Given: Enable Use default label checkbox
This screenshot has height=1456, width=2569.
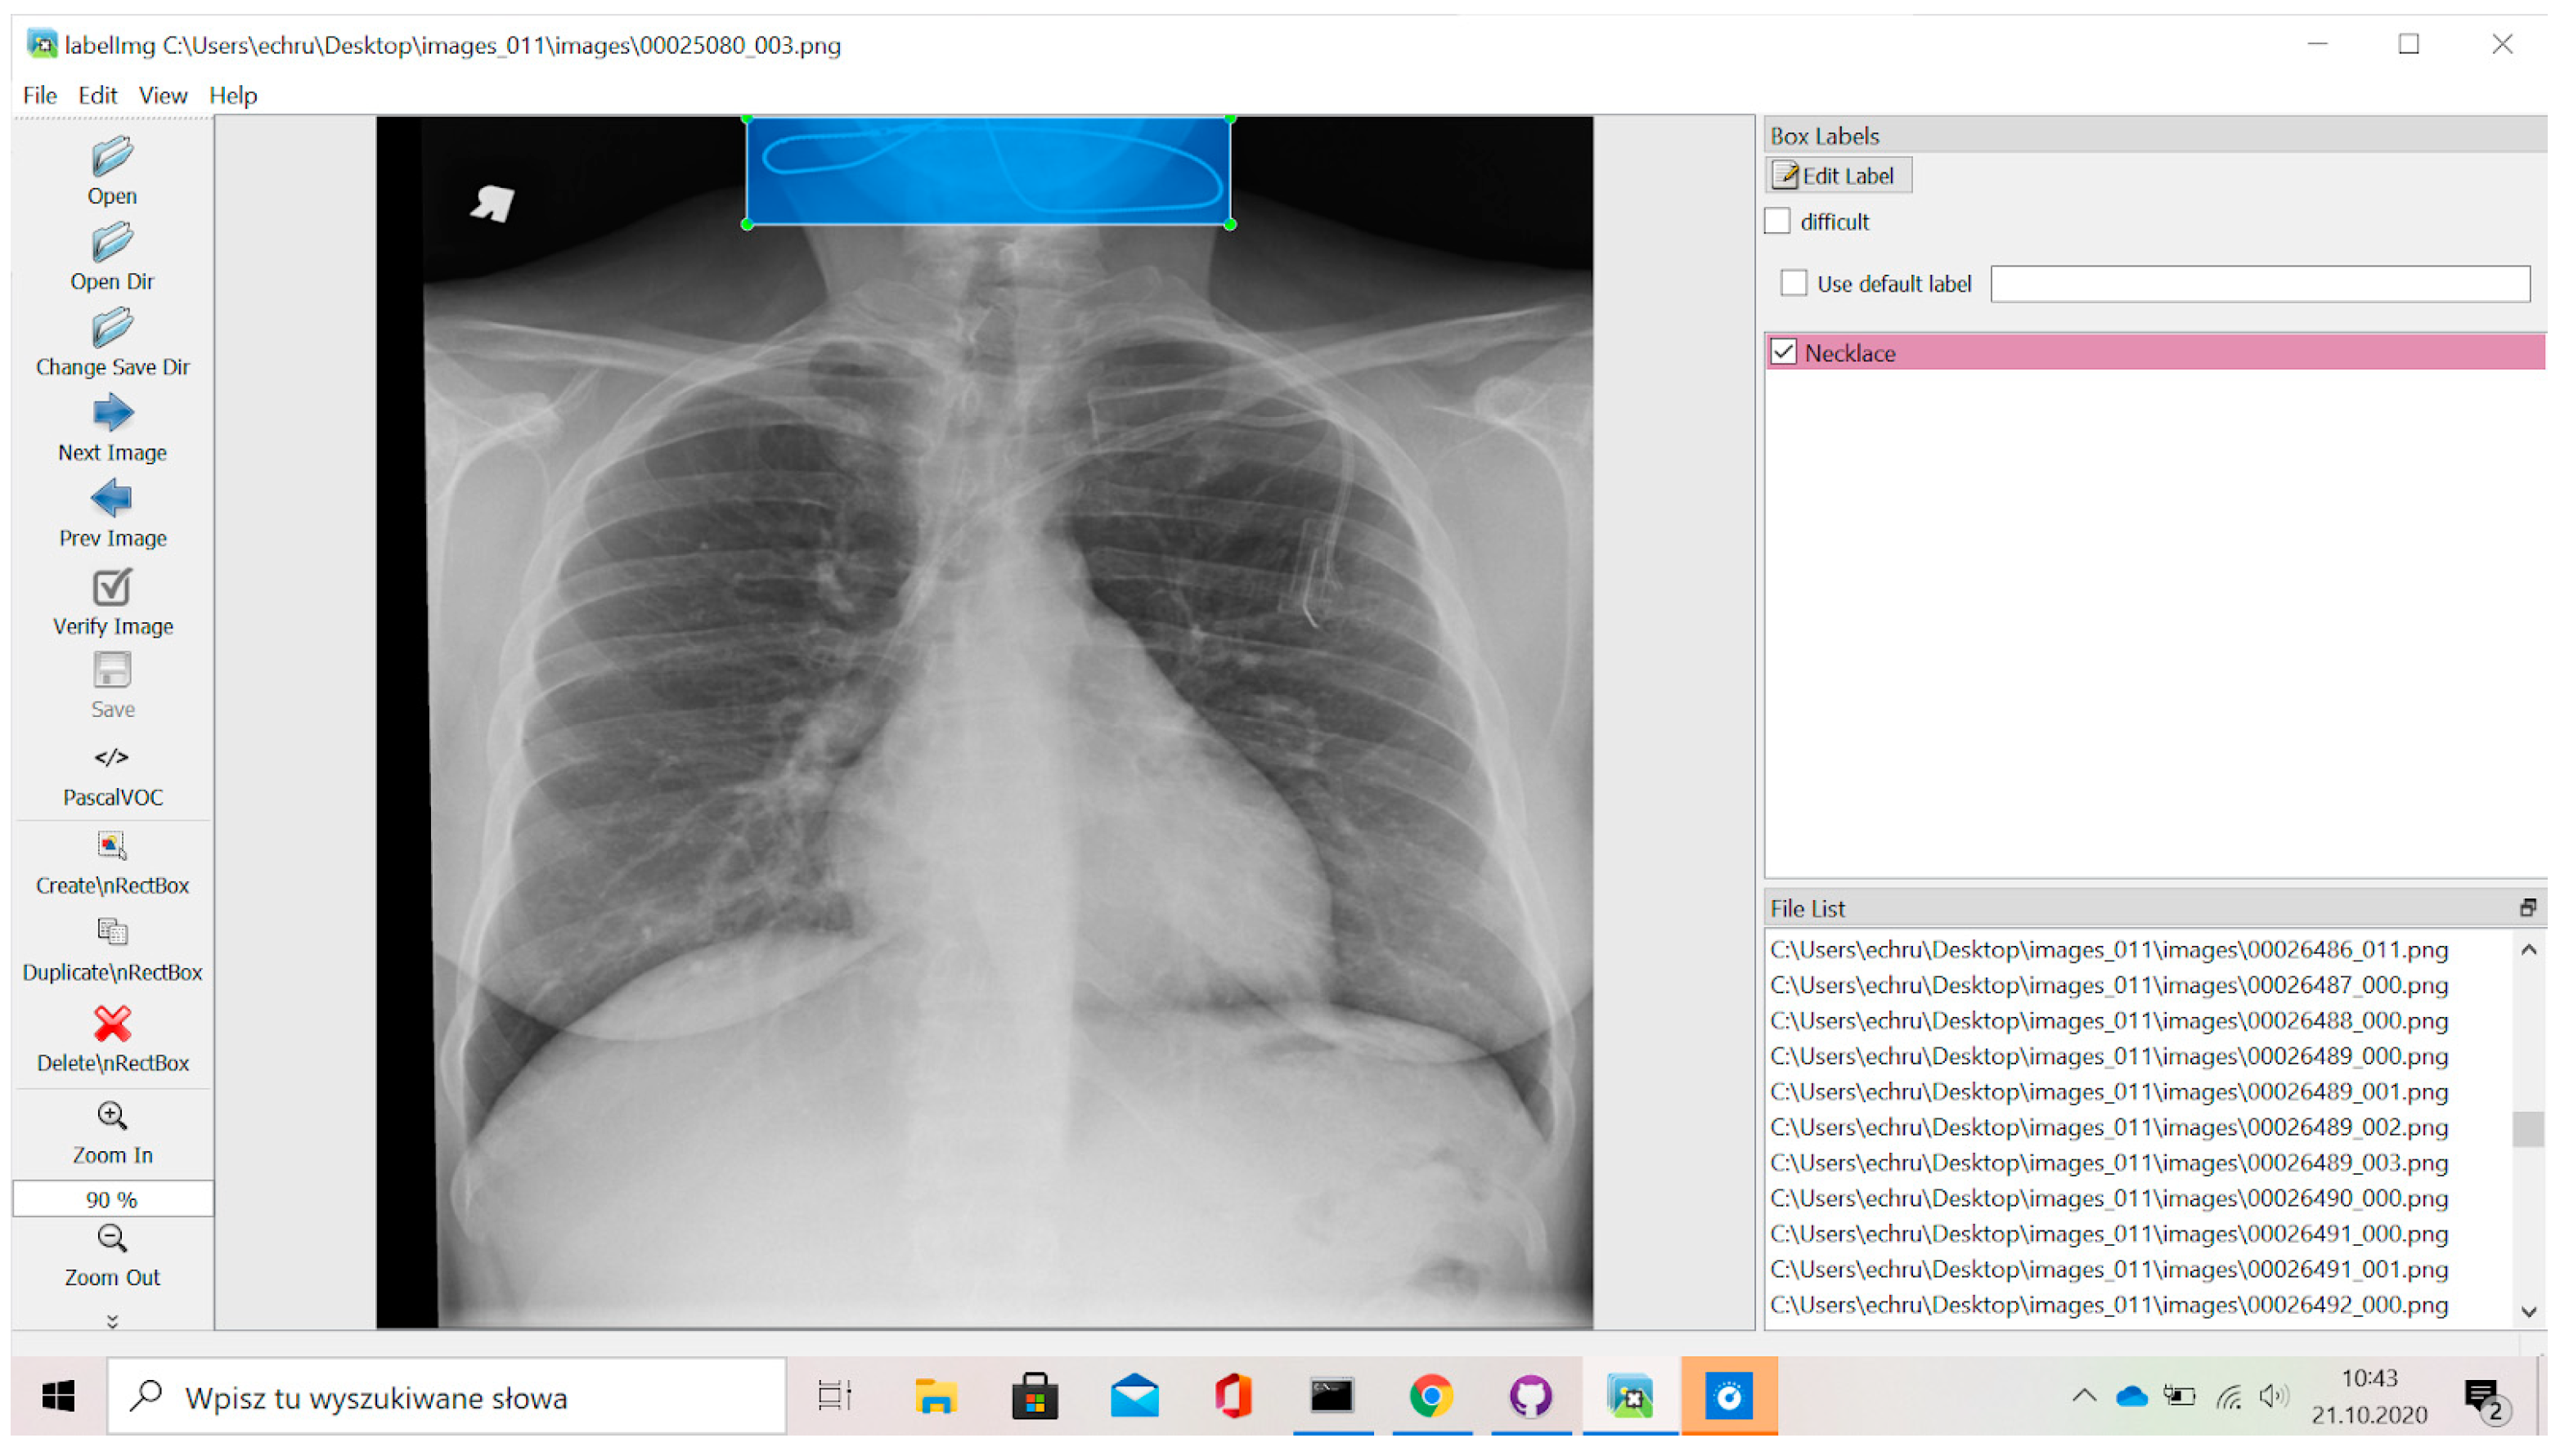Looking at the screenshot, I should tap(1794, 283).
